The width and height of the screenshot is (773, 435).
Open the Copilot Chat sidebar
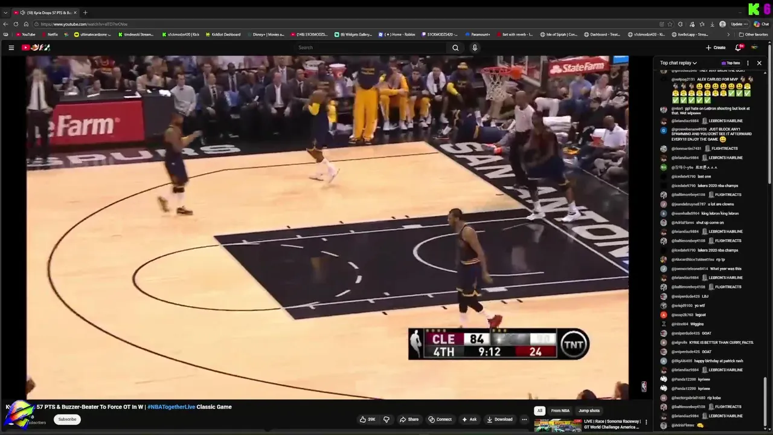click(x=761, y=24)
